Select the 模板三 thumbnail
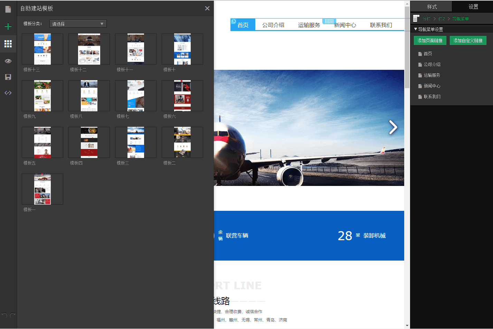 point(136,142)
